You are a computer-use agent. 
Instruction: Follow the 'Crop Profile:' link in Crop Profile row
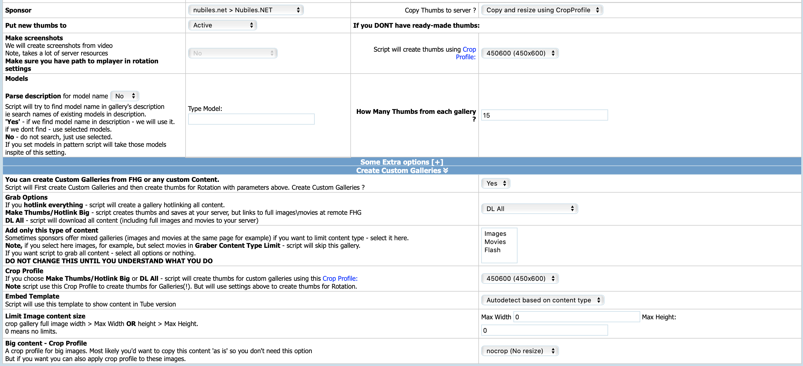pos(340,278)
